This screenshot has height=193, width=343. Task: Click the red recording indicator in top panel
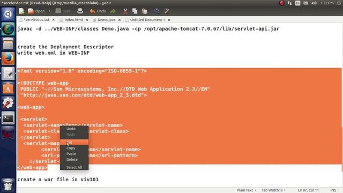(281, 3)
